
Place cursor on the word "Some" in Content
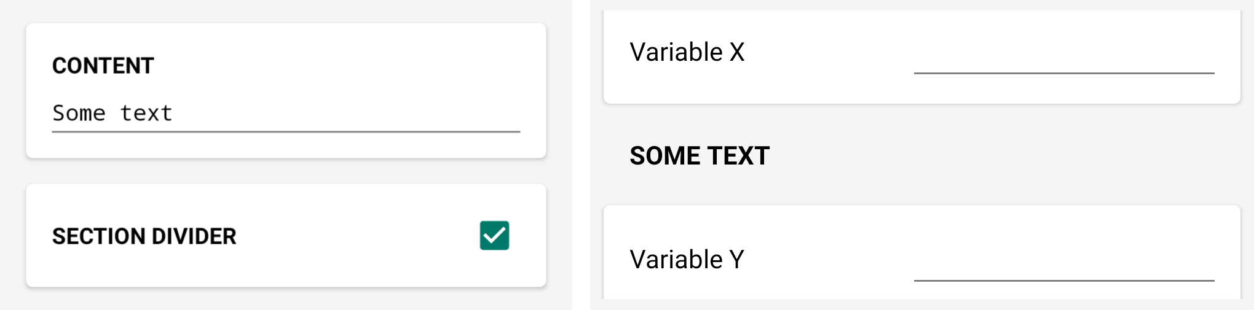(x=79, y=114)
